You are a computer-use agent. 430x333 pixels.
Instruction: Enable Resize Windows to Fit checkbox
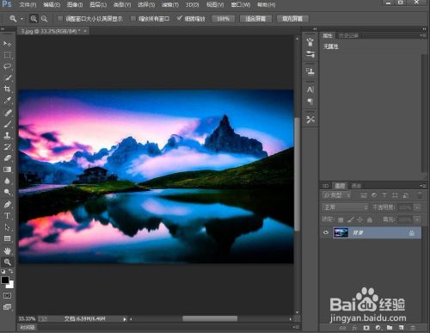60,19
